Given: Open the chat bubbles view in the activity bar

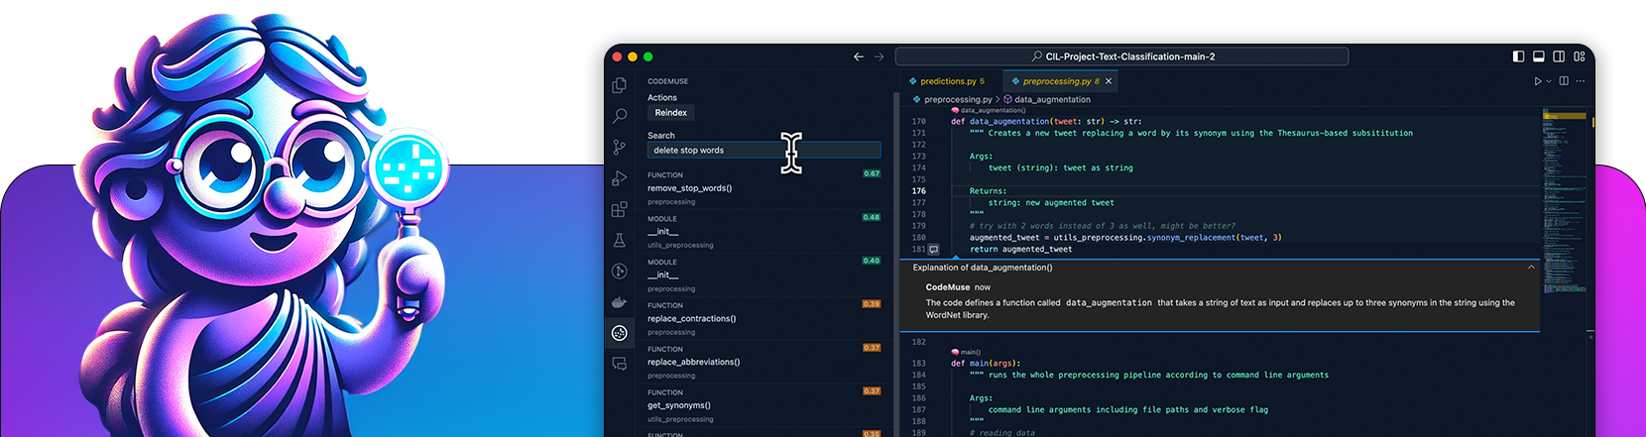Looking at the screenshot, I should click(x=620, y=364).
